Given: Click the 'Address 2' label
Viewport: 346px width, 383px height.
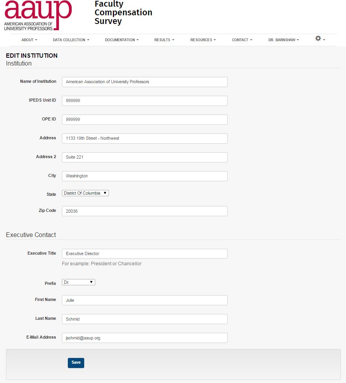Looking at the screenshot, I should tap(46, 157).
